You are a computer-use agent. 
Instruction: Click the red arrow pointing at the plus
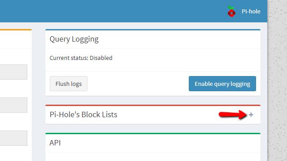tap(233, 114)
